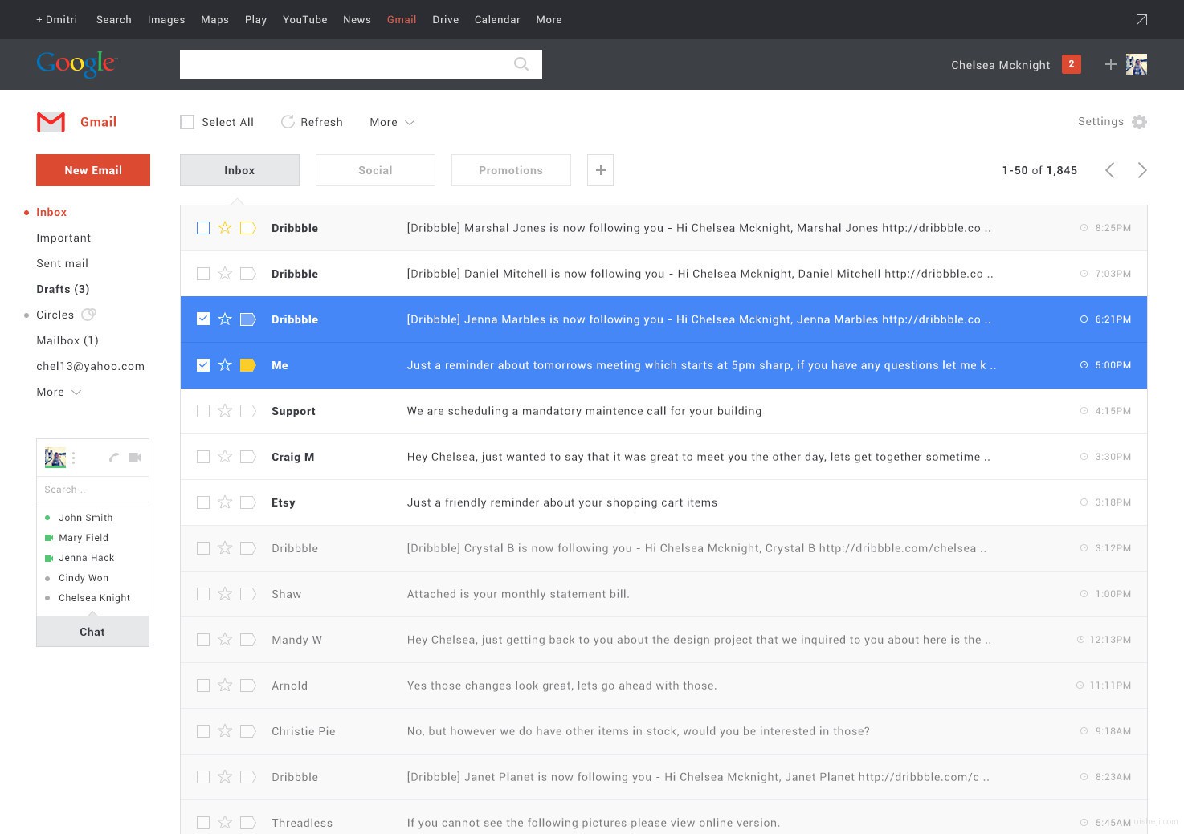Open the Promotions tab
Viewport: 1184px width, 834px height.
tap(511, 170)
